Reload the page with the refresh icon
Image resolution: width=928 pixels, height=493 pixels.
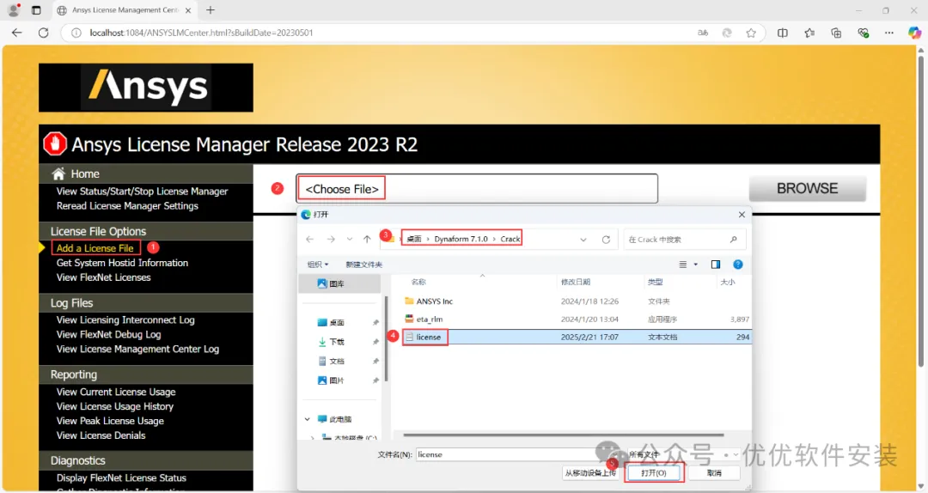click(43, 33)
